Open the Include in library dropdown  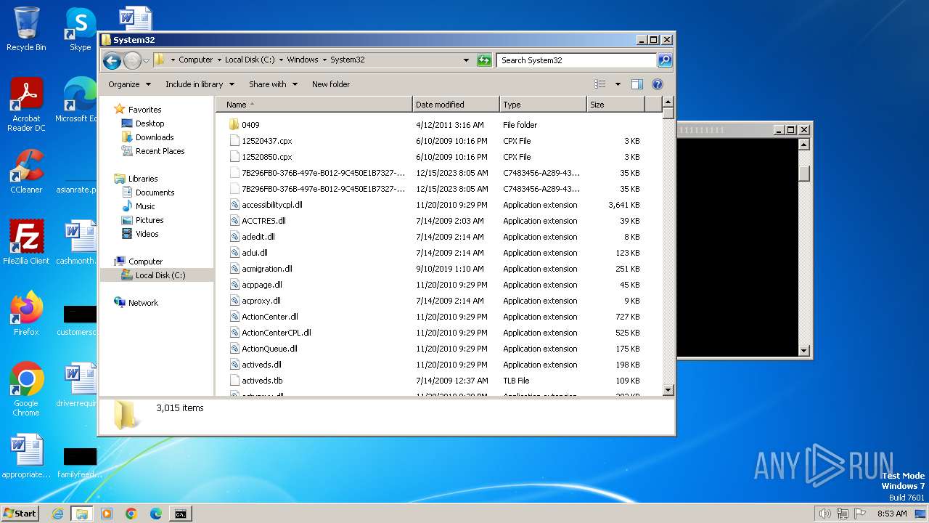[200, 84]
